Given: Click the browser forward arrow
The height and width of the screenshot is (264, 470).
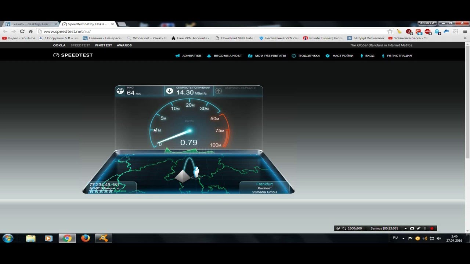Looking at the screenshot, I should 14,32.
